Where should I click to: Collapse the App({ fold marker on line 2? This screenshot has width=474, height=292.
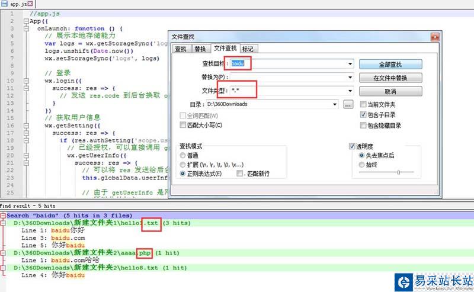(x=26, y=21)
